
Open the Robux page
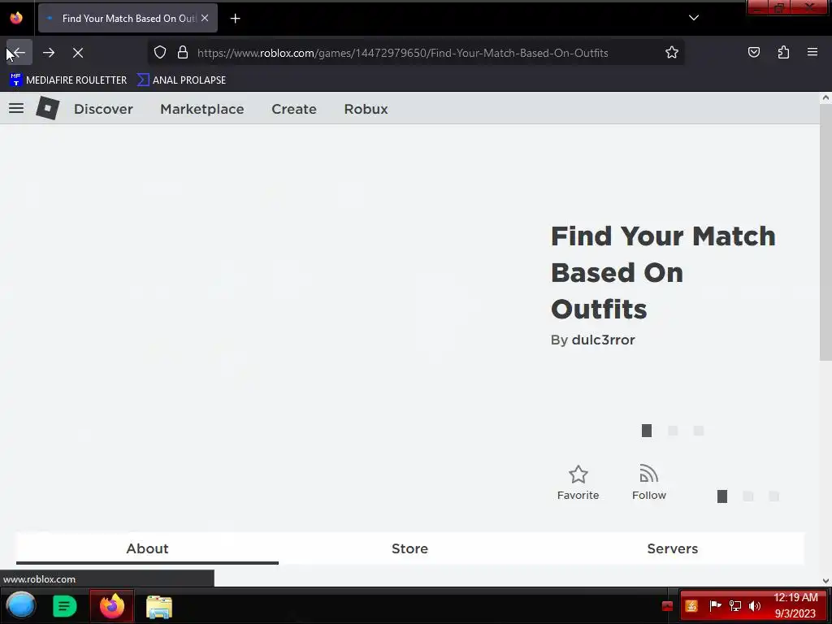click(x=366, y=110)
